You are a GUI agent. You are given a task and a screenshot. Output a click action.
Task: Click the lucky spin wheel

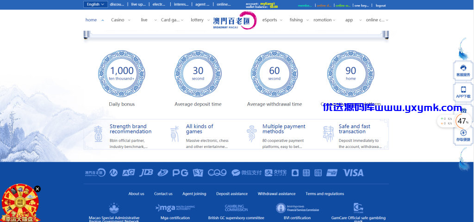pos(20,203)
